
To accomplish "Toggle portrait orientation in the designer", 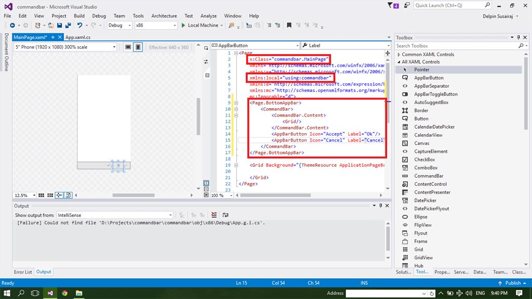I will (x=138, y=47).
